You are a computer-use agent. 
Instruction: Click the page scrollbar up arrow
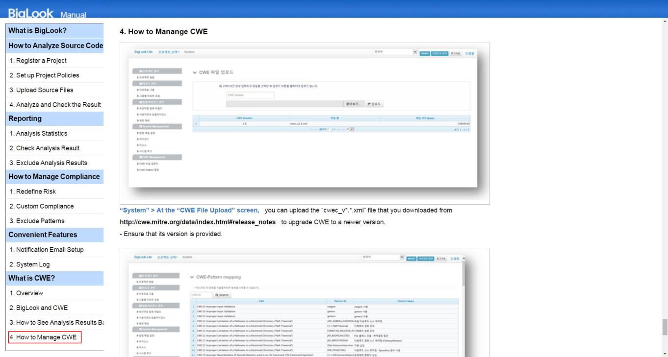pos(665,22)
